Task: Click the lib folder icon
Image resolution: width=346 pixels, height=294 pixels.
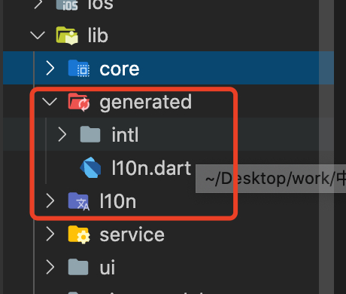Action: pos(67,35)
